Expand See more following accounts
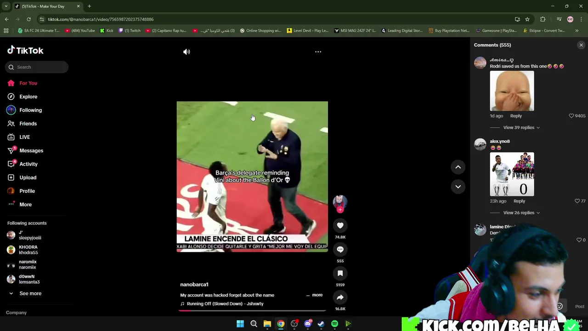The image size is (588, 331). [x=30, y=293]
